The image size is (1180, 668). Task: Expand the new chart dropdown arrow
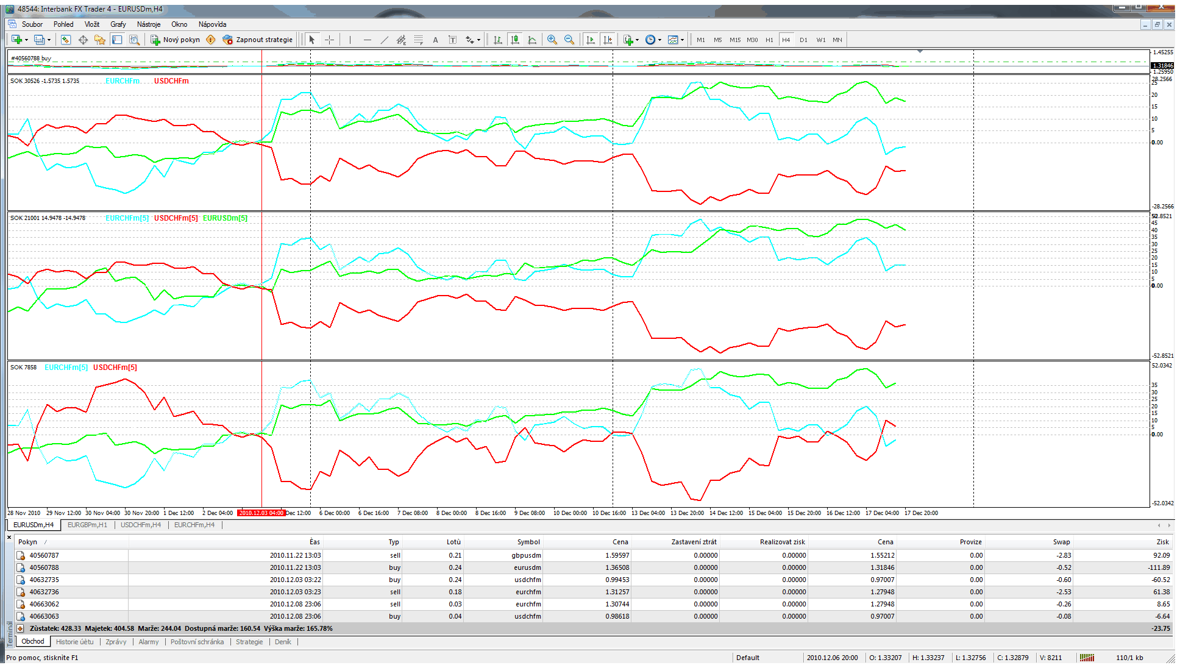coord(26,40)
